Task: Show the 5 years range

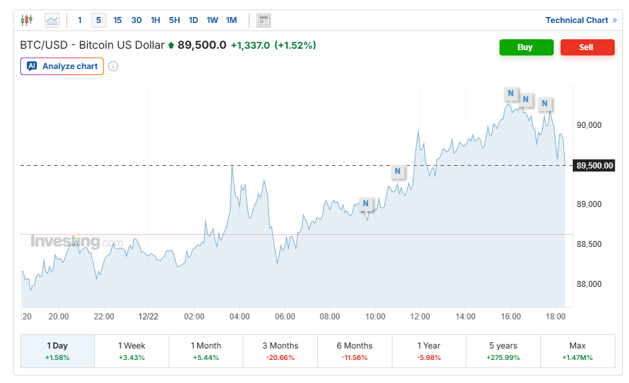Action: point(503,351)
